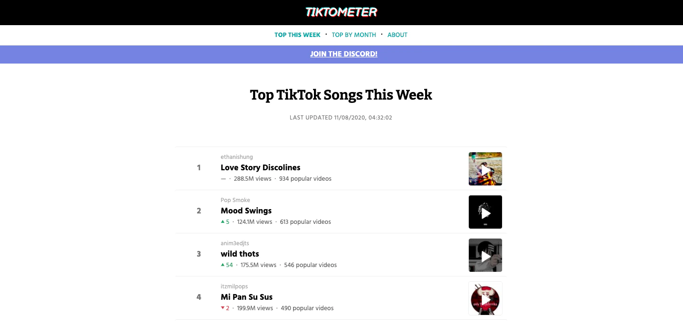Play the Mood Swings video thumbnail
The image size is (683, 323).
tap(485, 212)
